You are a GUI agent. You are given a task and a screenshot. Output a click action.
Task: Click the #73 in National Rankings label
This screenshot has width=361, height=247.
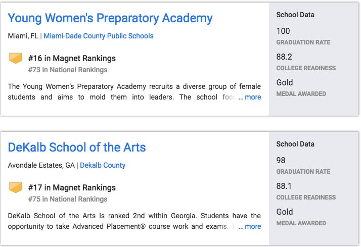68,70
